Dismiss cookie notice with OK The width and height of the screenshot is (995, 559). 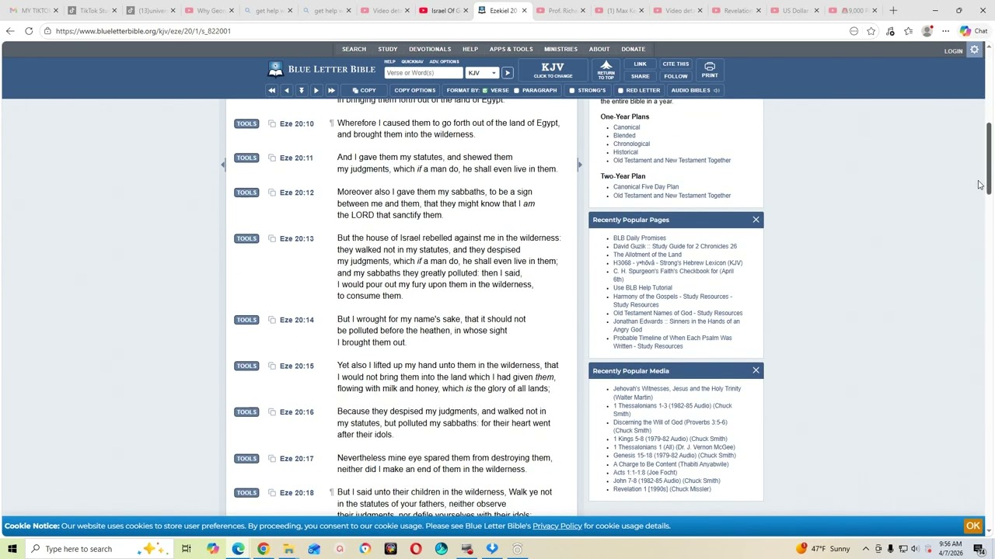(973, 526)
